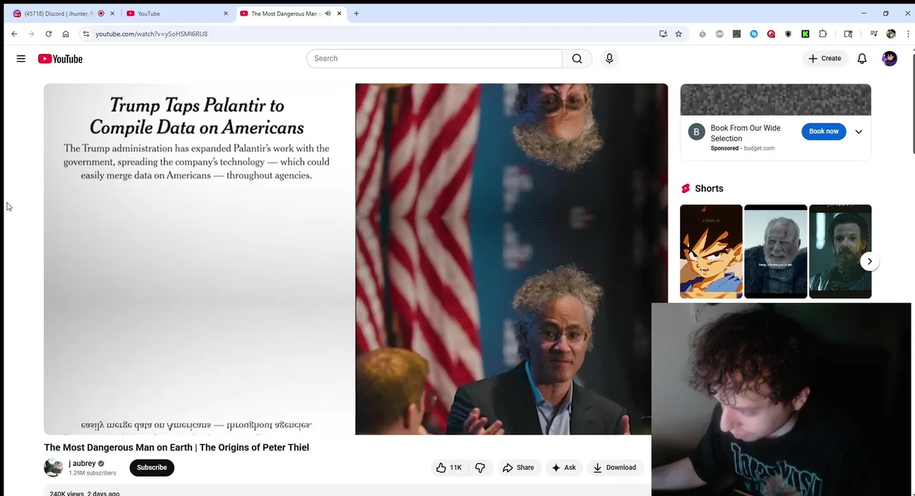
Task: Like the video with thumbs up
Action: pyautogui.click(x=449, y=468)
